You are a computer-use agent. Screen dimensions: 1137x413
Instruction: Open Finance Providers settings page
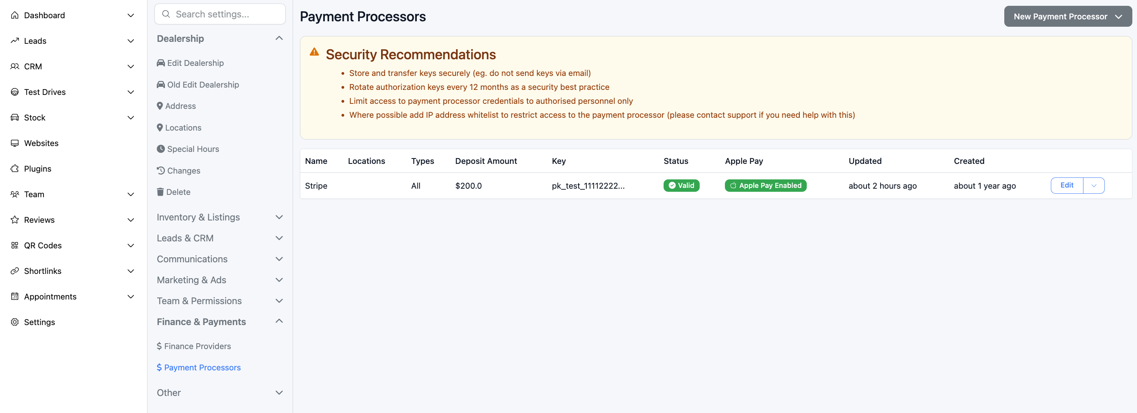tap(197, 346)
